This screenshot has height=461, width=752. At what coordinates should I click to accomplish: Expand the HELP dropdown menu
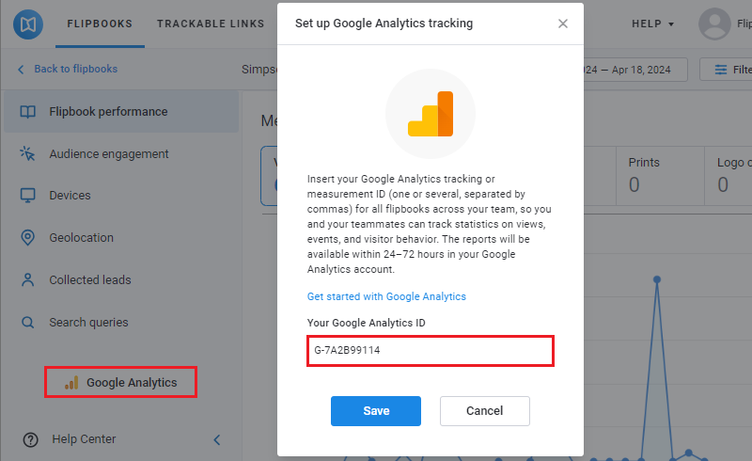click(x=652, y=24)
